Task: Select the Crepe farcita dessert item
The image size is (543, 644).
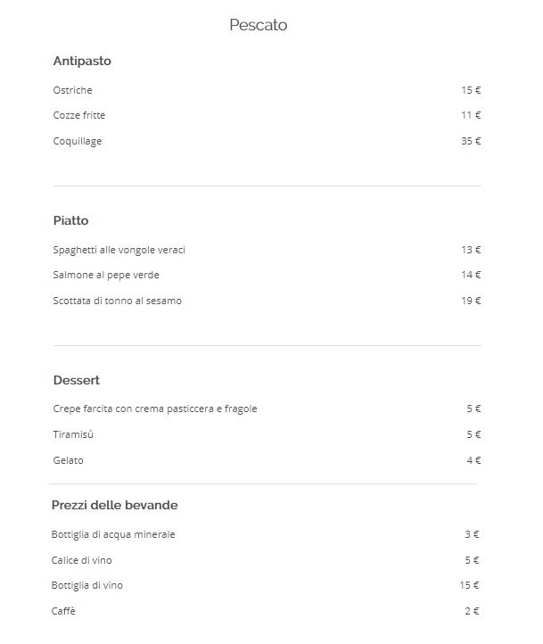Action: (x=154, y=409)
